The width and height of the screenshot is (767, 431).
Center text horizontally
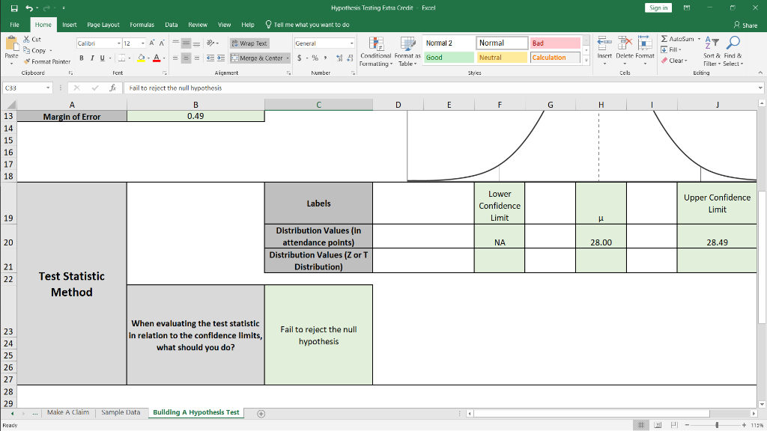click(x=186, y=58)
